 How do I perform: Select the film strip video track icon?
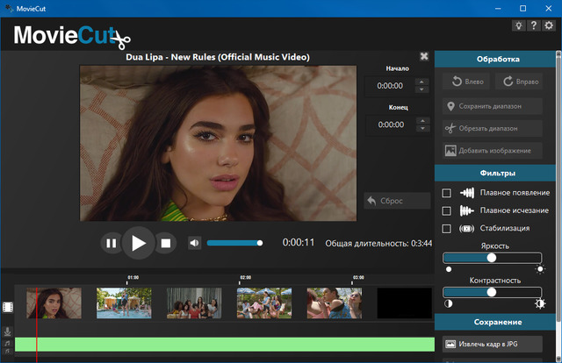(8, 307)
